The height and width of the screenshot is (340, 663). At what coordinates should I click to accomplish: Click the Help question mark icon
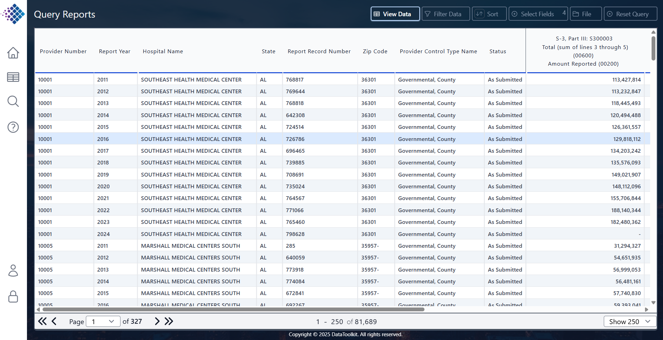pyautogui.click(x=13, y=127)
